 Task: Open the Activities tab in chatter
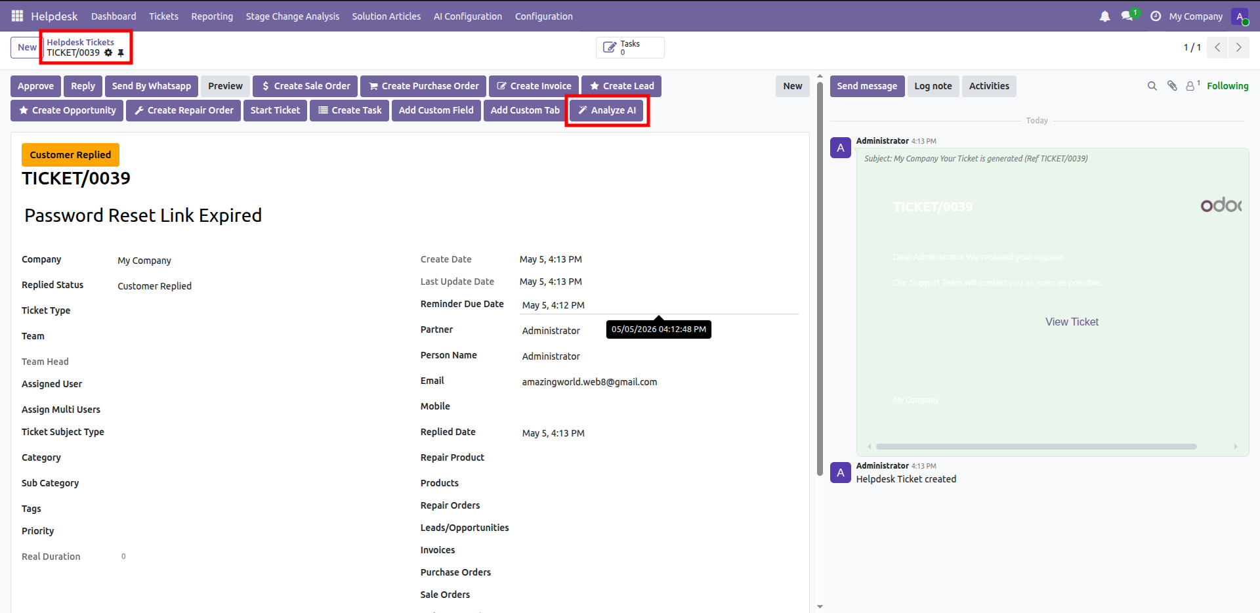[x=989, y=86]
